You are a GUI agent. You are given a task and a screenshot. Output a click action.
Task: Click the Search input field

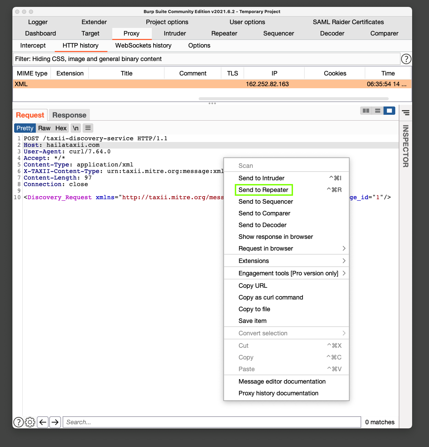click(212, 422)
